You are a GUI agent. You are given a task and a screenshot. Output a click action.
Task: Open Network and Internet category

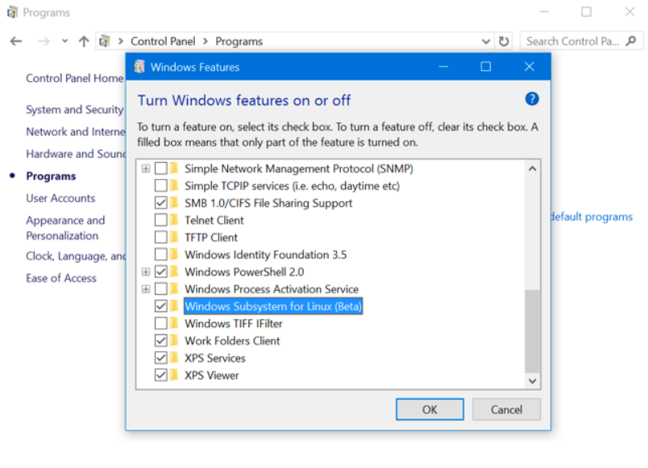76,131
